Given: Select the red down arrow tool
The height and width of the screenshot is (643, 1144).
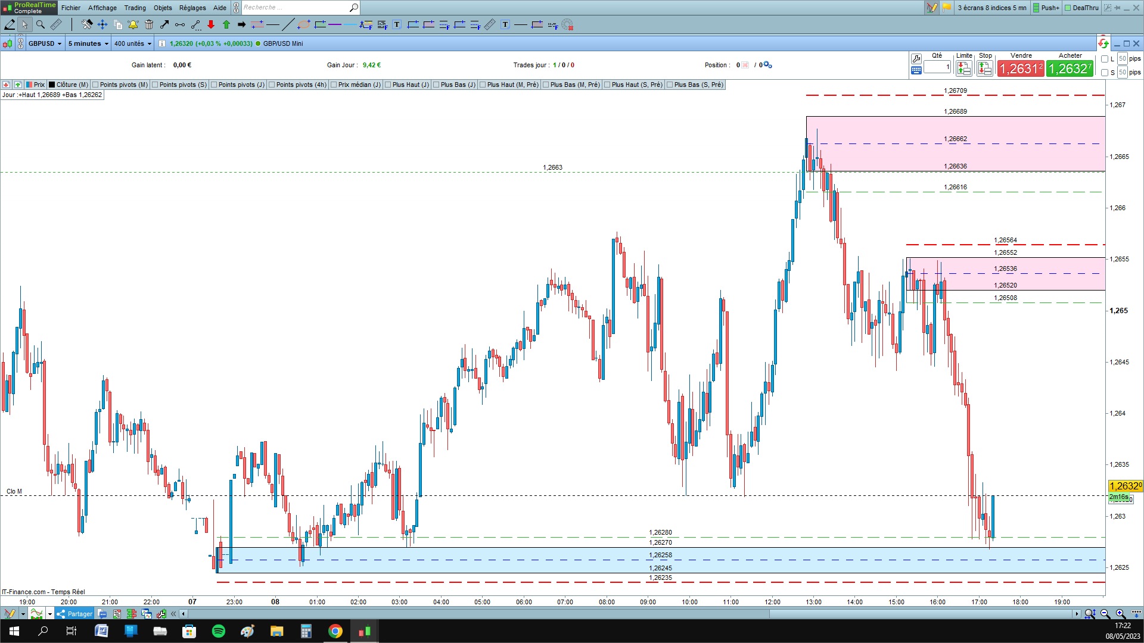Looking at the screenshot, I should pyautogui.click(x=211, y=25).
